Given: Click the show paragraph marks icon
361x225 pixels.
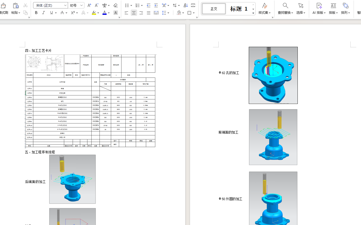Looking at the screenshot, I should (193, 5).
